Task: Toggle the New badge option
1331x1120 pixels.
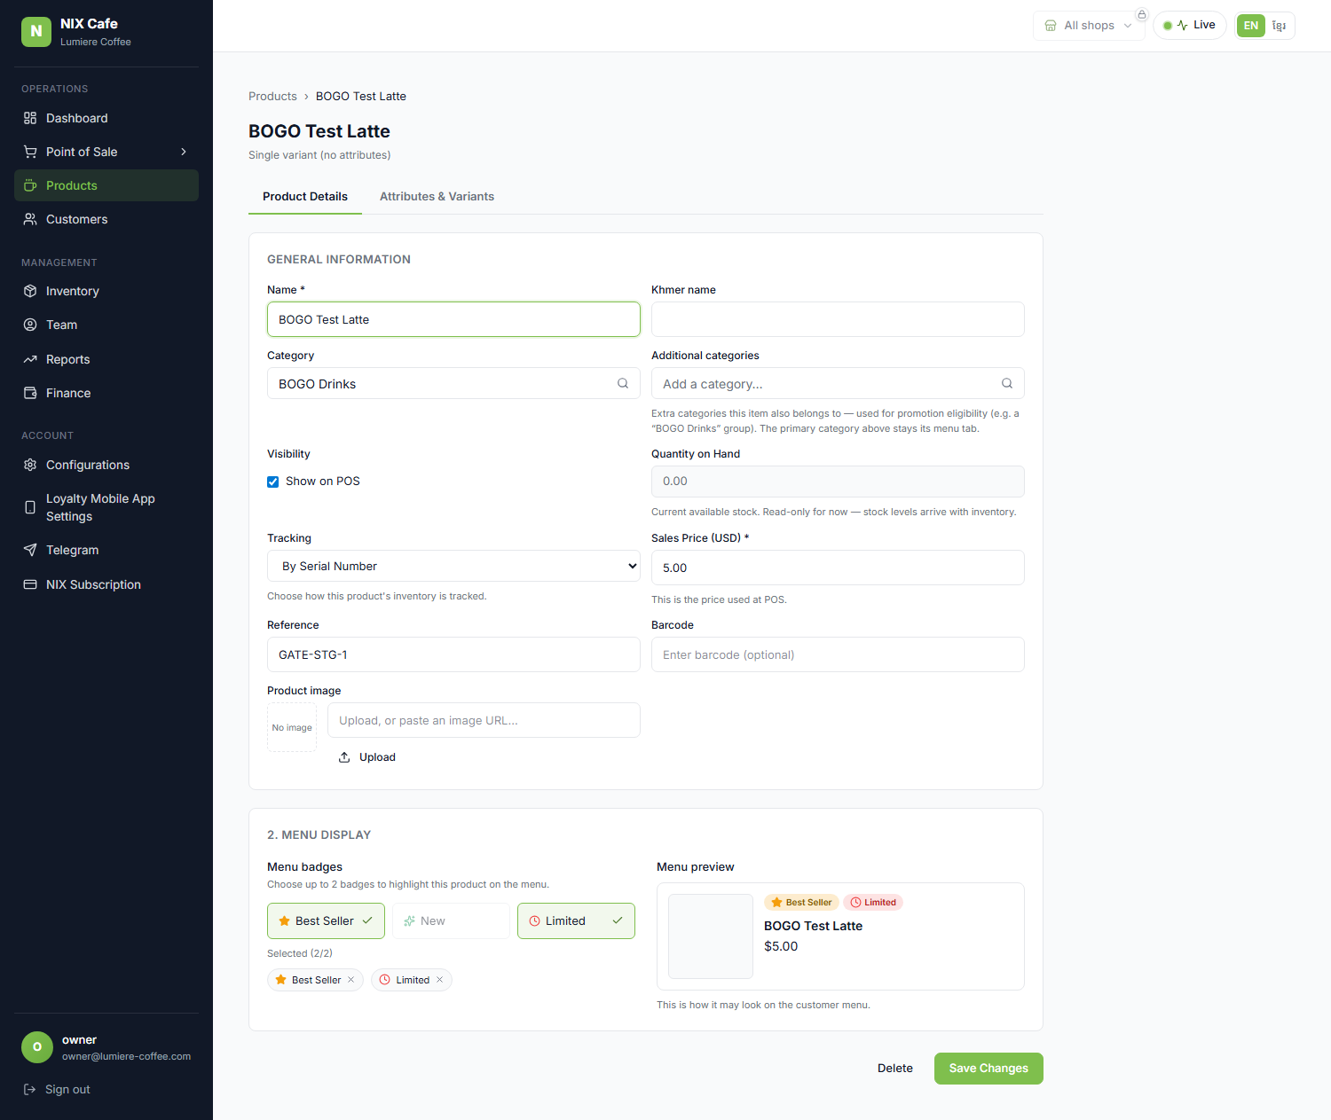Action: pyautogui.click(x=451, y=920)
